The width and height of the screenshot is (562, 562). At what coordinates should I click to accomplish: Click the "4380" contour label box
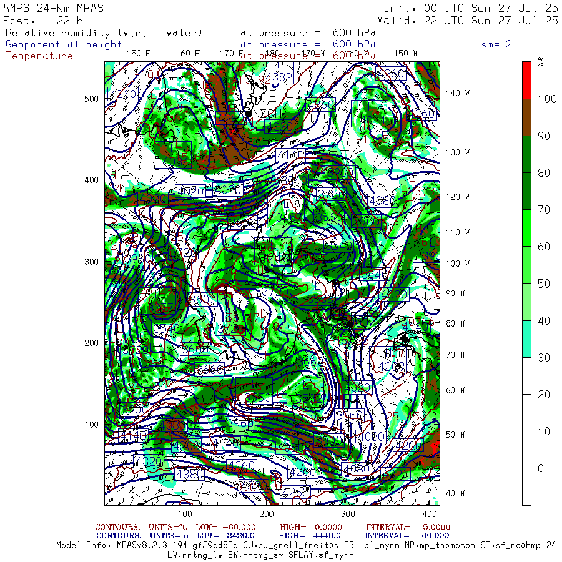point(190,475)
